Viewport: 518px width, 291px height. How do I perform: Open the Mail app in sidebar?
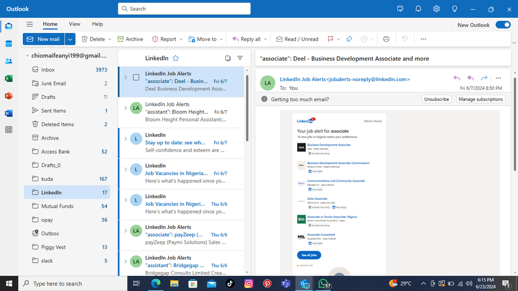coord(9,26)
